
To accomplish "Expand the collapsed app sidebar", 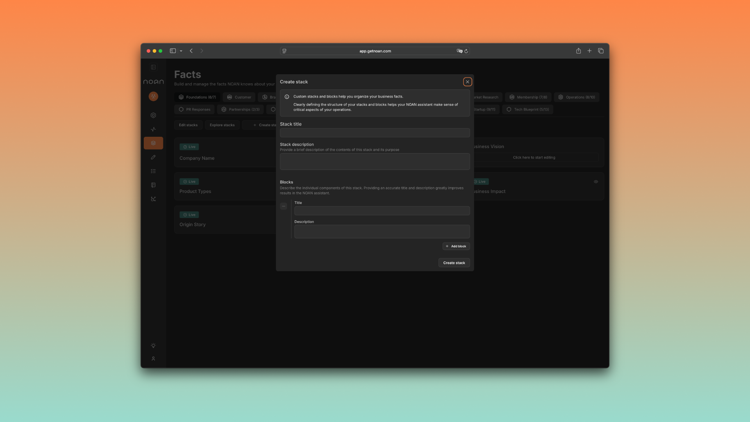I will 153,67.
